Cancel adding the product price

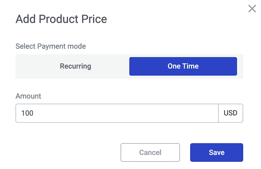click(150, 153)
